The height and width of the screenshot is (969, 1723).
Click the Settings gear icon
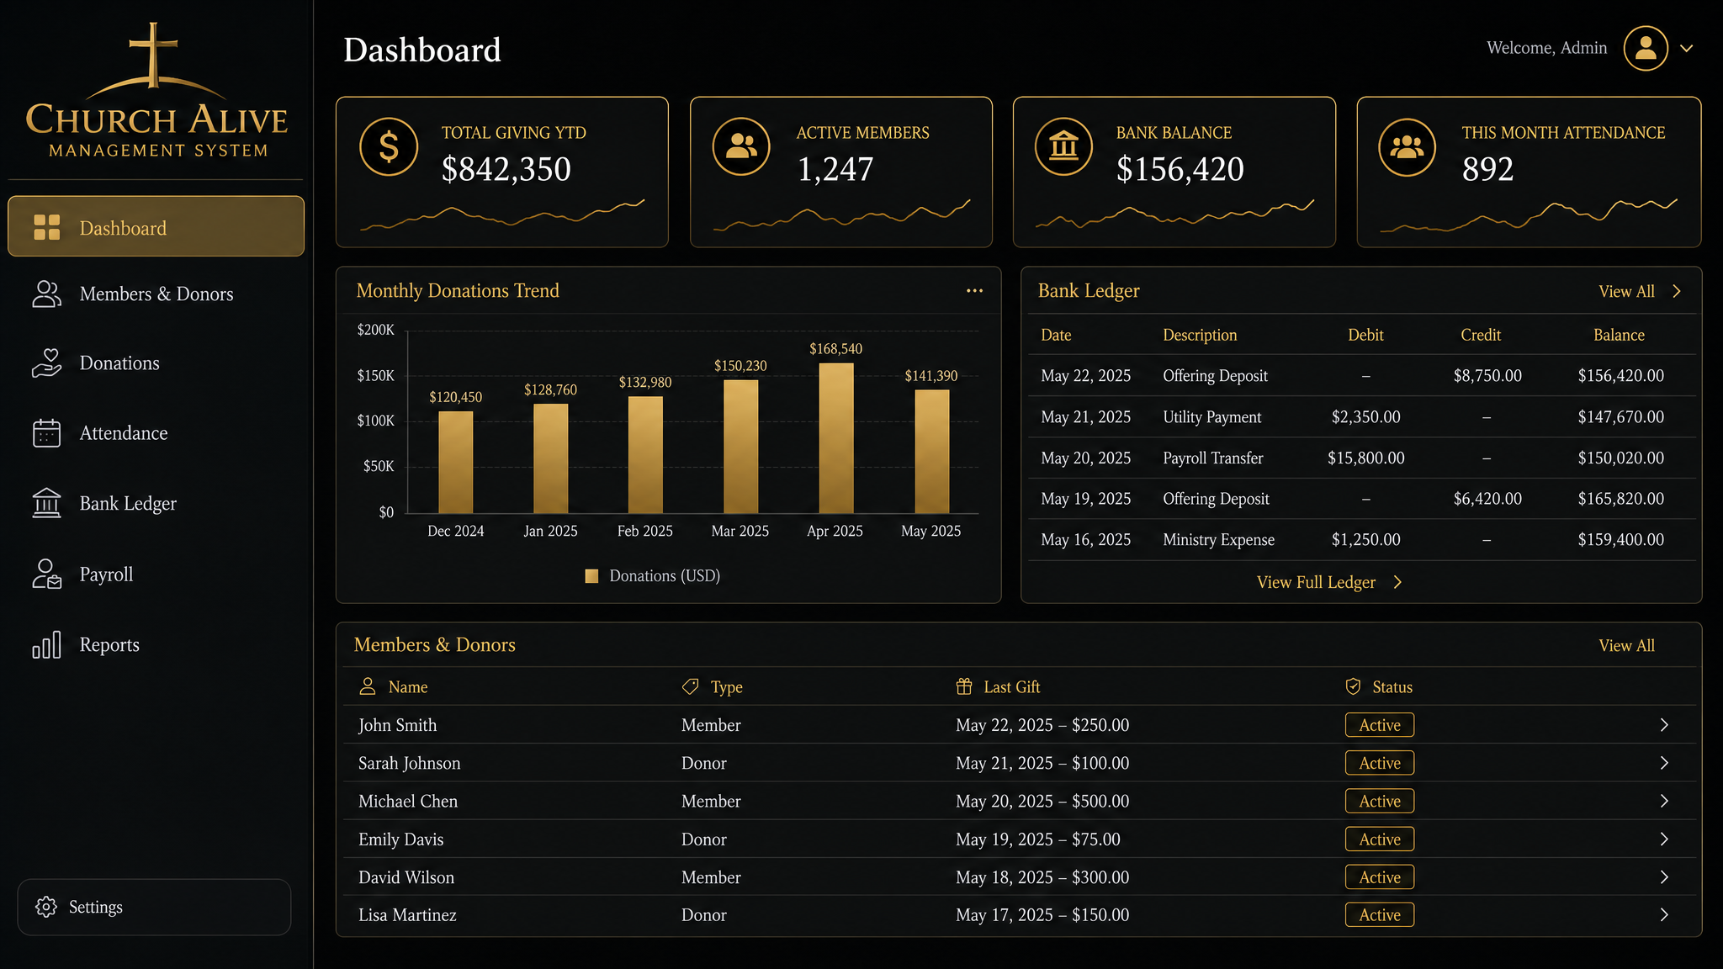[x=46, y=907]
